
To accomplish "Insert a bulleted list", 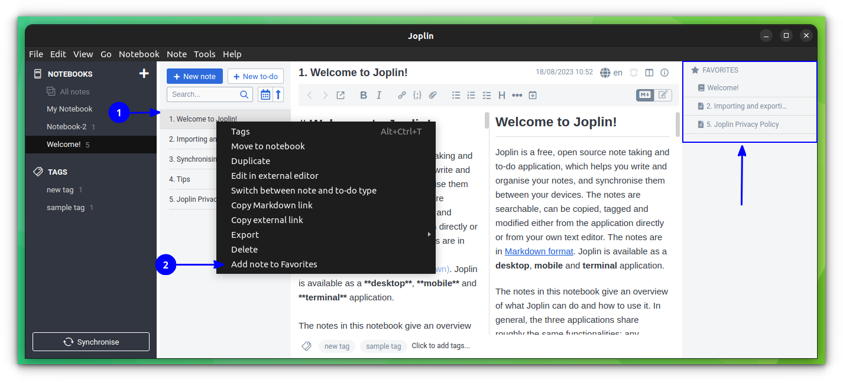I will pos(456,95).
